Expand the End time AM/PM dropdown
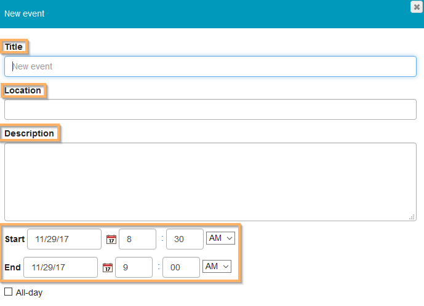Viewport: 424px width, 306px height. click(x=217, y=267)
